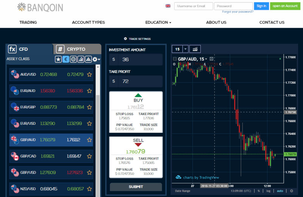
Task: Switch to the CRYPTO tab
Action: [77, 49]
